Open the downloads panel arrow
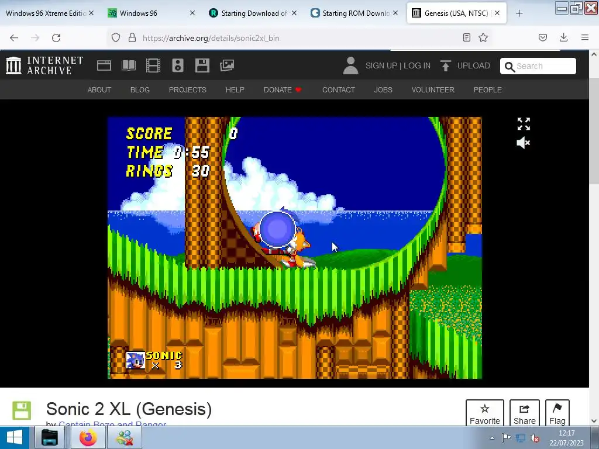599x449 pixels. (x=563, y=37)
